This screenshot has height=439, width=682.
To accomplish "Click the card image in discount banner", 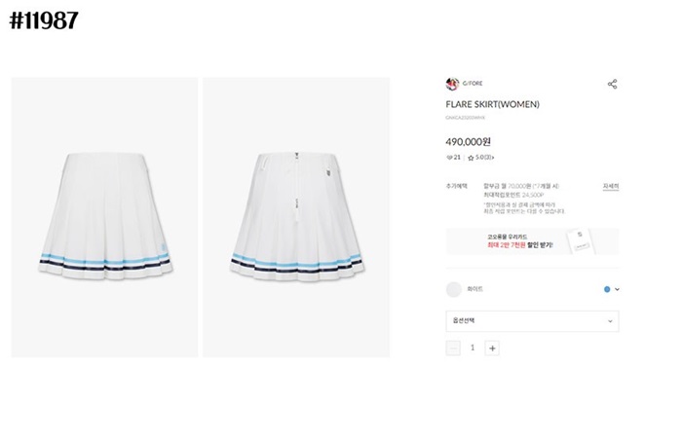I will click(x=581, y=240).
